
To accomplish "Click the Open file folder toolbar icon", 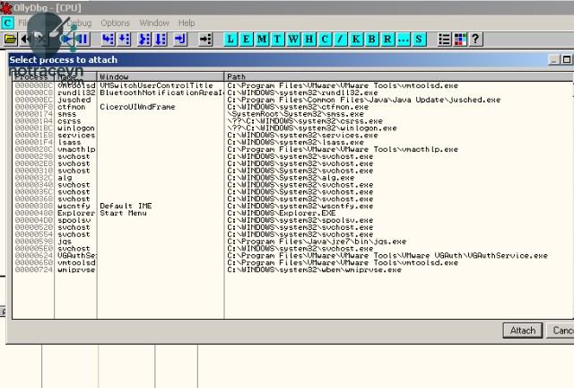I will (10, 40).
